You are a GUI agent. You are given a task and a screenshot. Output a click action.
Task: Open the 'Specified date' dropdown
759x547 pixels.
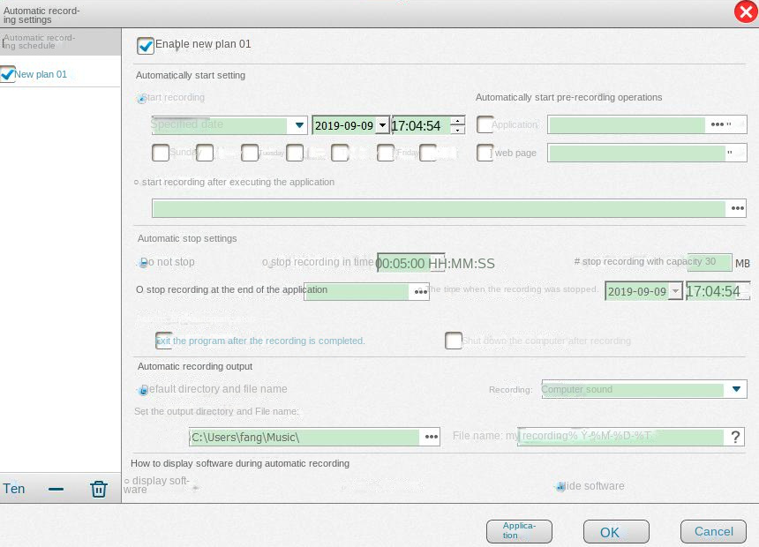point(298,124)
